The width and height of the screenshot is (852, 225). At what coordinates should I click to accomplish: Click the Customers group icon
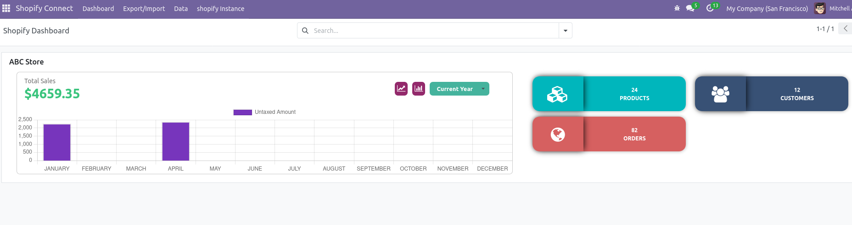[720, 94]
